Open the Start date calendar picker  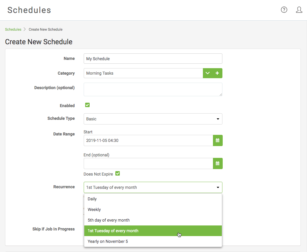pos(217,140)
